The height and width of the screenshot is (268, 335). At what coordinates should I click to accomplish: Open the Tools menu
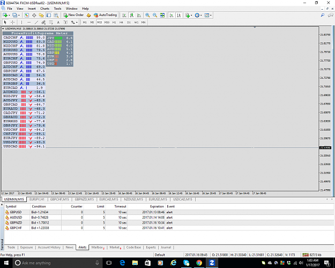(57, 9)
